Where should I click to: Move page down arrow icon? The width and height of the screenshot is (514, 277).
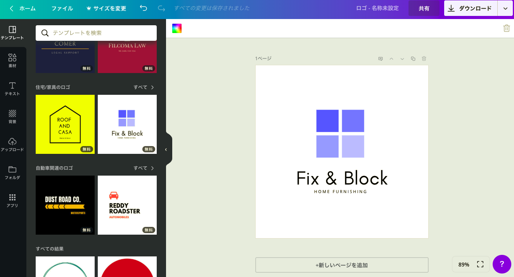click(402, 59)
